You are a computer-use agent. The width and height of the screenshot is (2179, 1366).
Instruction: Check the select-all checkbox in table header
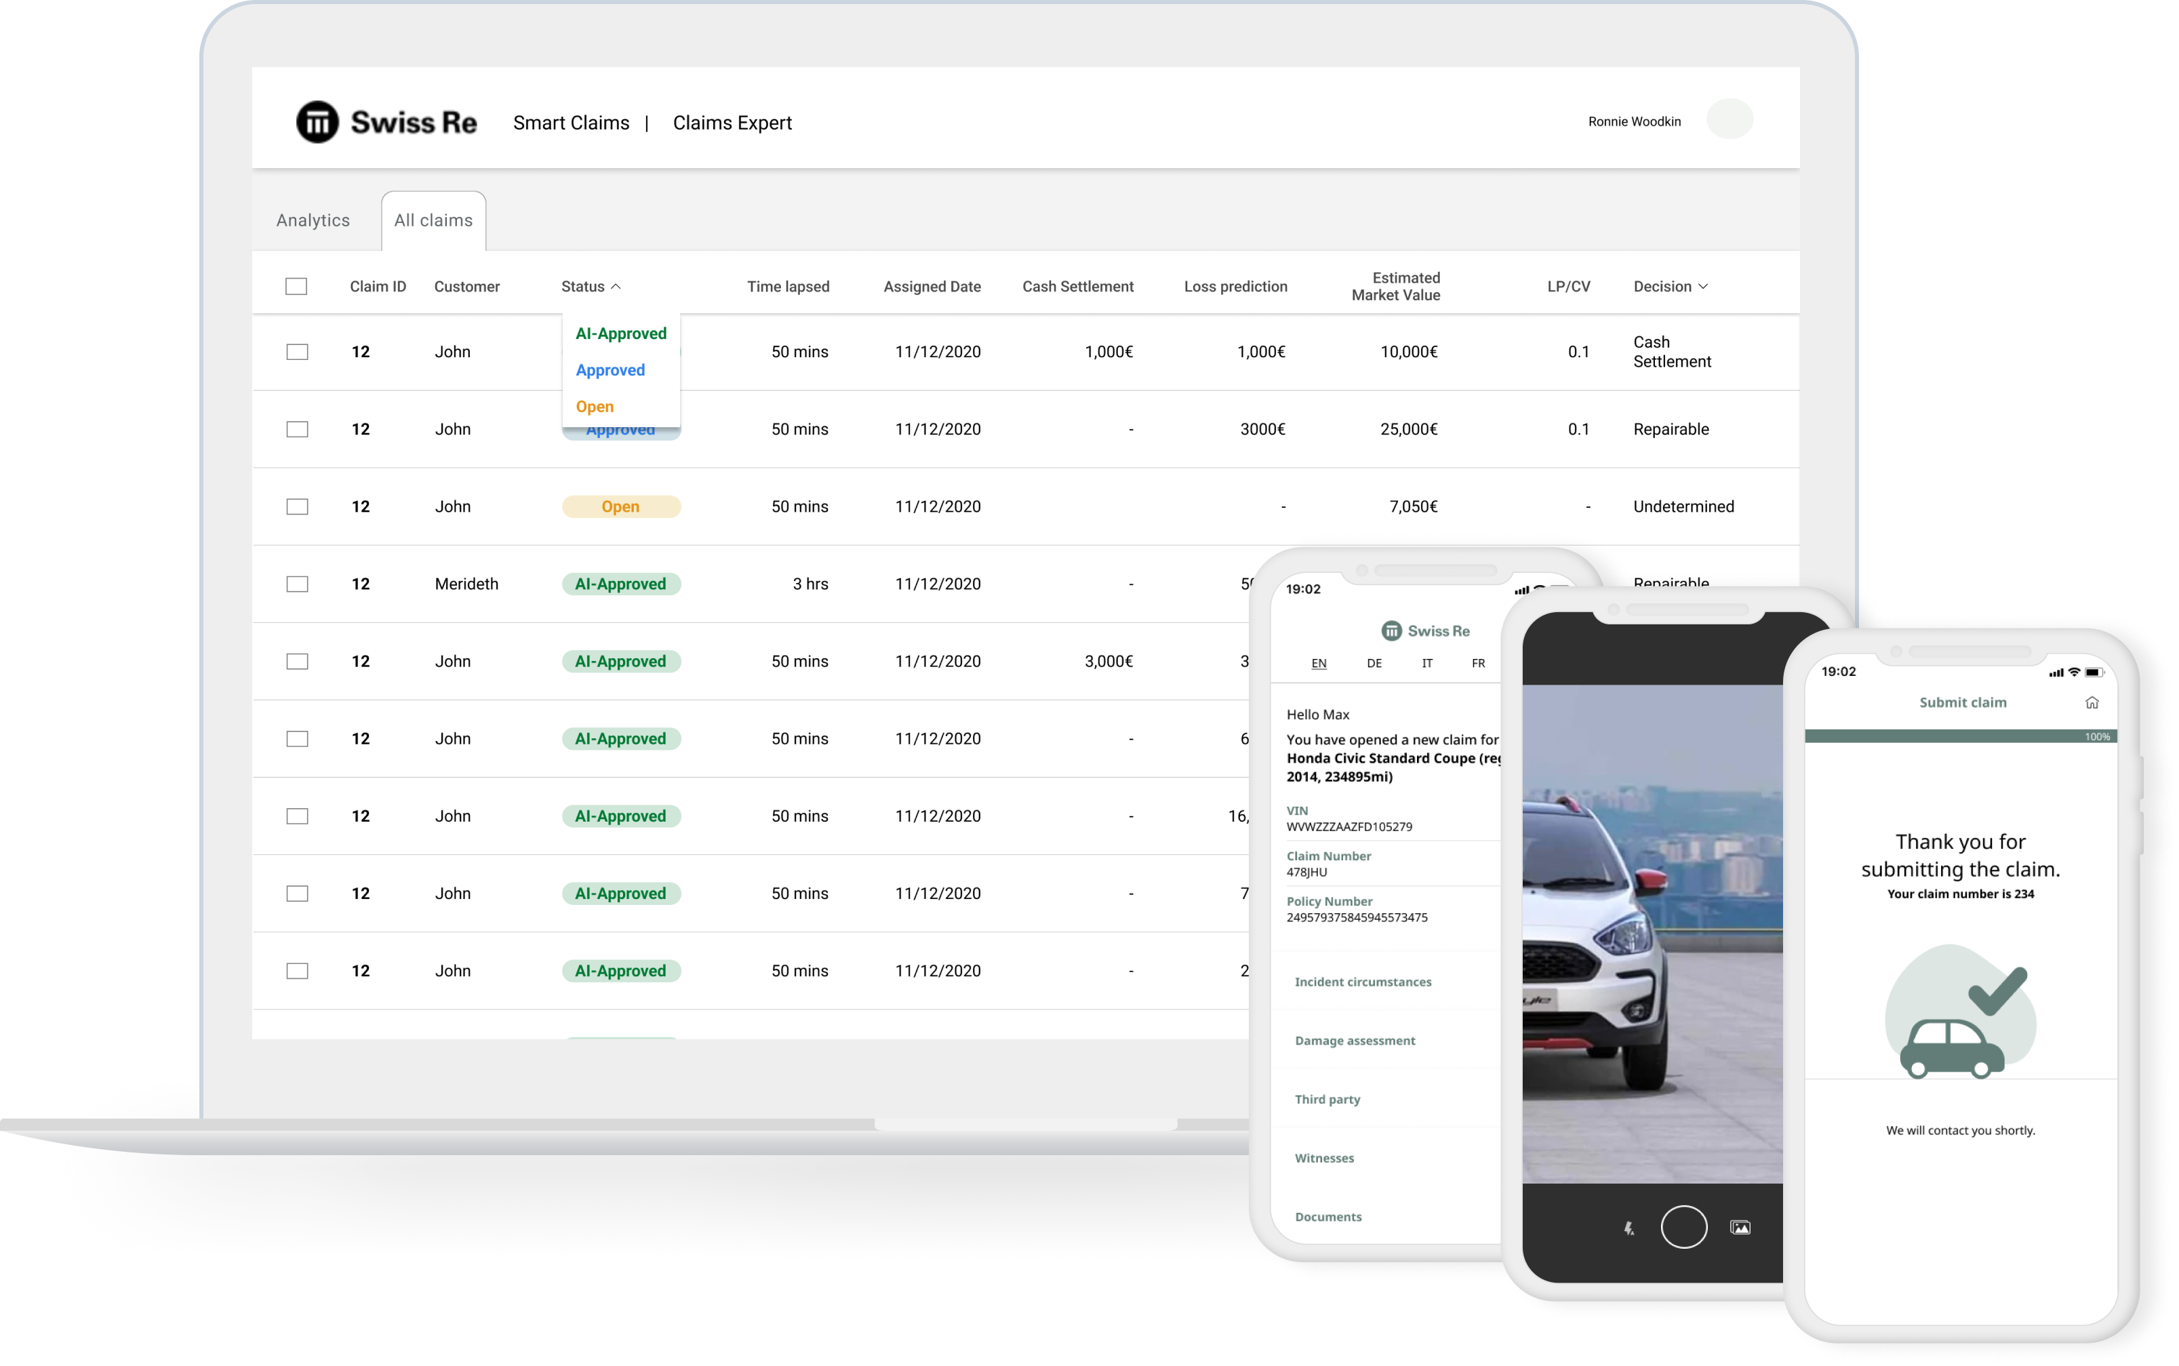[296, 286]
